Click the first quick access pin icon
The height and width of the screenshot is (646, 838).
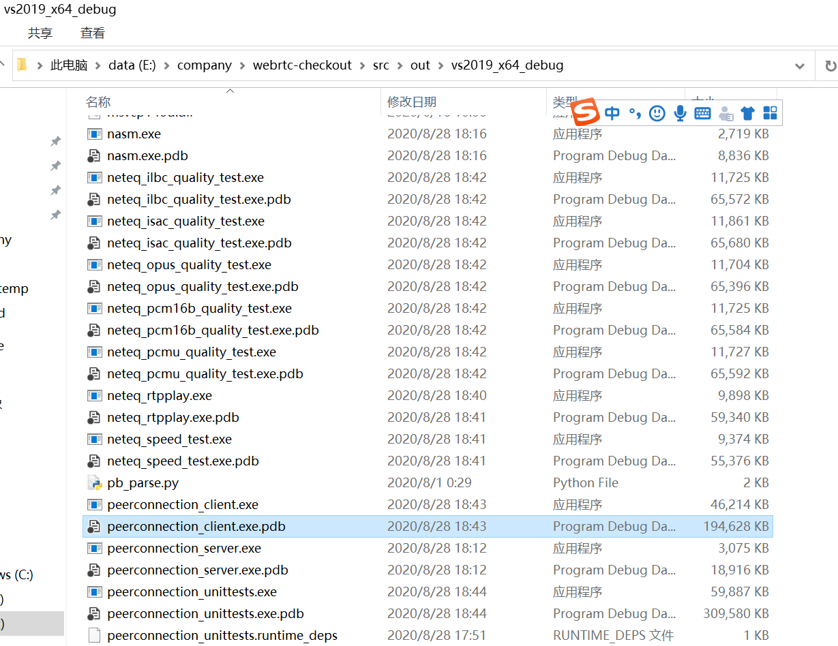click(56, 141)
